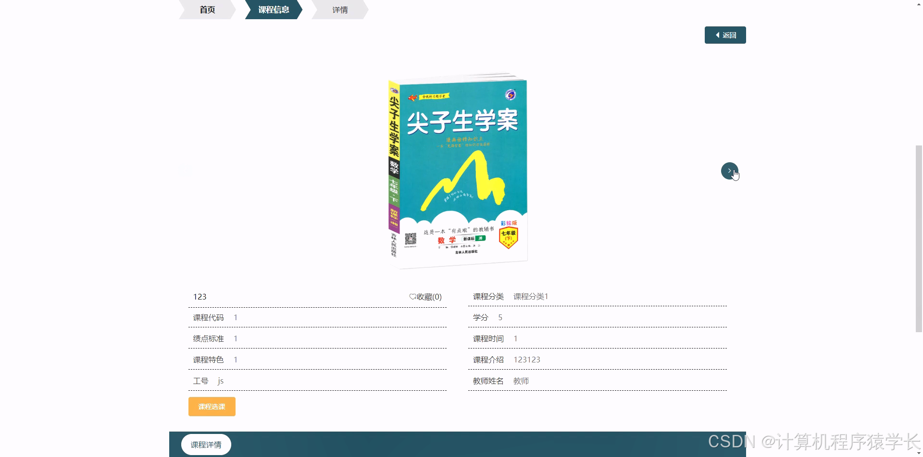The width and height of the screenshot is (923, 457).
Task: Click the 课程分类1 value
Action: (531, 297)
